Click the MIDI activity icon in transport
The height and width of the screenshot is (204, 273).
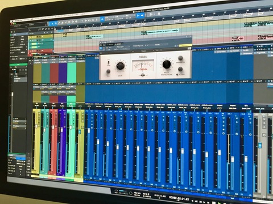coord(116,191)
